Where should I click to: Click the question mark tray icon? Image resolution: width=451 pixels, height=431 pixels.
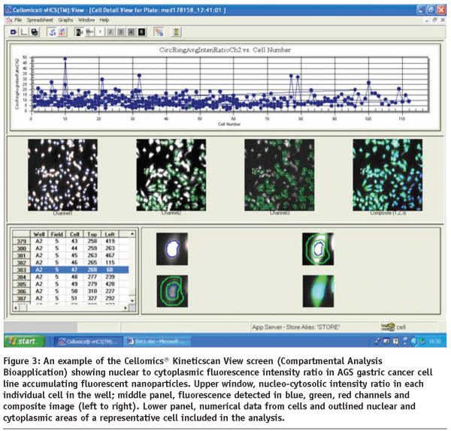coord(395,342)
